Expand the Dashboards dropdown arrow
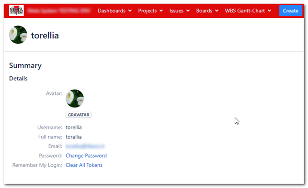 coord(130,11)
